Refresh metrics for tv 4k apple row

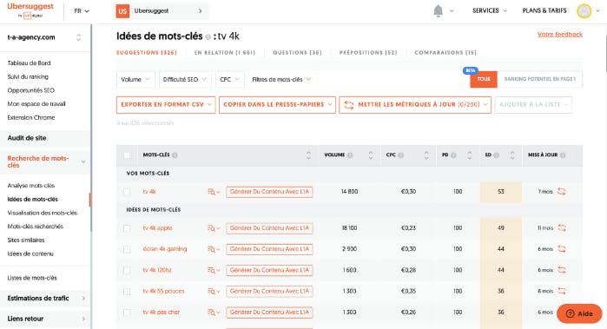[x=561, y=228]
